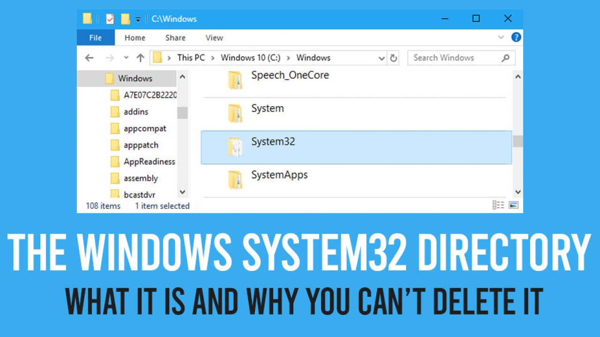Go up one level with Up arrow
Viewport: 600px width, 337px height.
tap(140, 58)
